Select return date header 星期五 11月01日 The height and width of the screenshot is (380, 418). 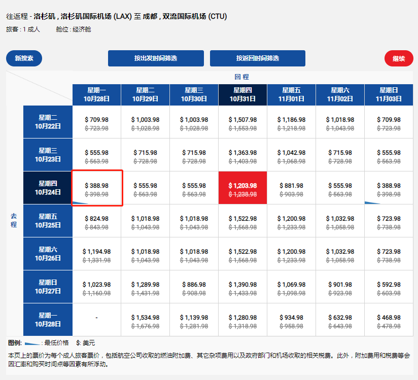point(291,95)
